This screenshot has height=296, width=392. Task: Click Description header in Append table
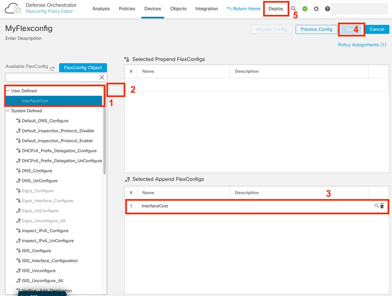[x=247, y=193]
